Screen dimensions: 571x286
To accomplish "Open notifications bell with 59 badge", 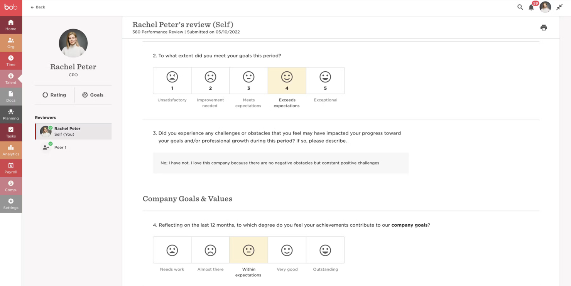I will (531, 7).
